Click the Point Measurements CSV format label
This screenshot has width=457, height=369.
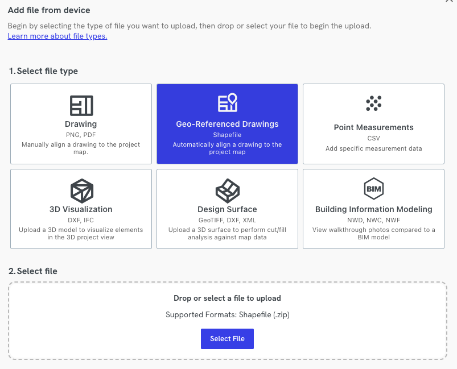pos(373,138)
